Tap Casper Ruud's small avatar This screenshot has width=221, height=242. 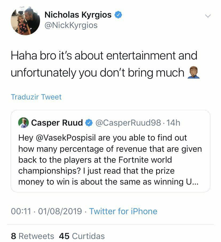(23, 123)
